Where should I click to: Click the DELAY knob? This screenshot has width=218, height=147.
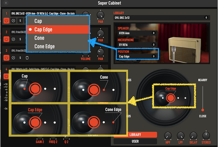193,136
